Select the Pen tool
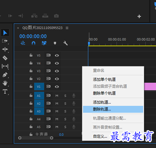 coord(5,75)
